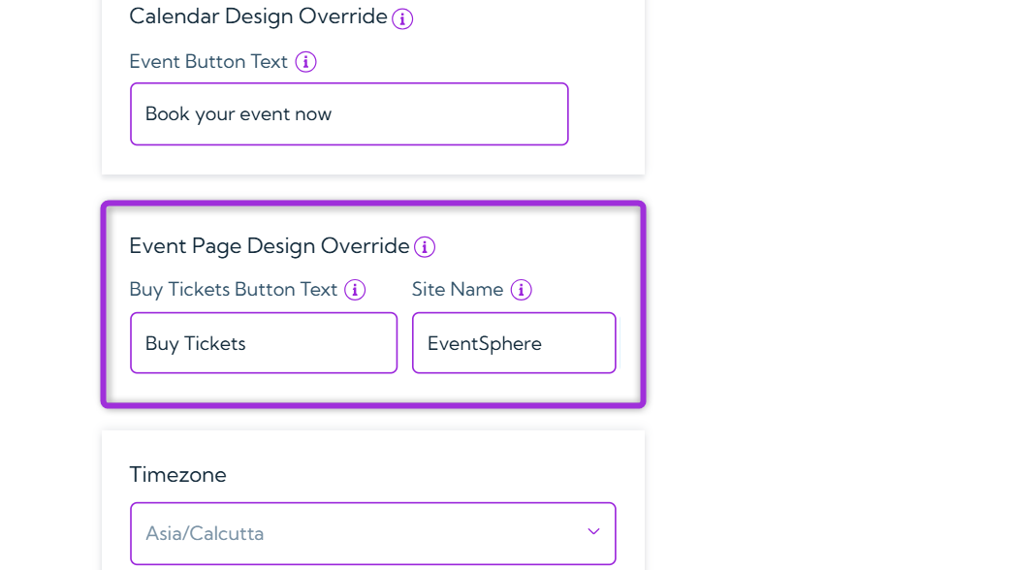The image size is (1018, 570).
Task: Click the Event Page Design Override heading
Action: coord(269,246)
